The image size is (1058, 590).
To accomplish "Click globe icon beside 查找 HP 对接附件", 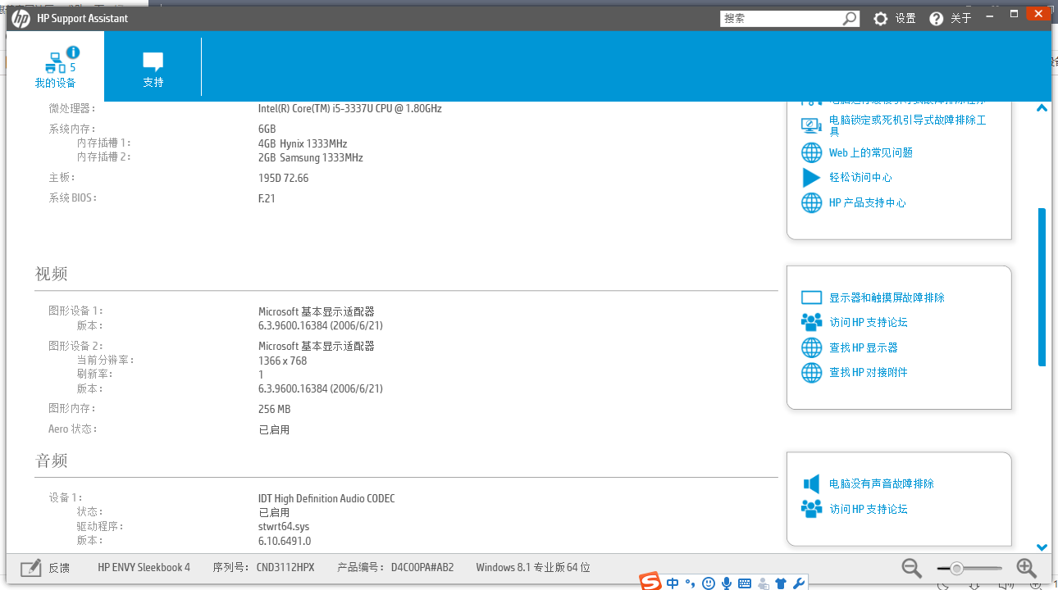I will tap(811, 372).
